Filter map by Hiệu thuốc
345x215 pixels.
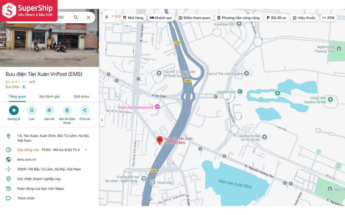pos(304,18)
